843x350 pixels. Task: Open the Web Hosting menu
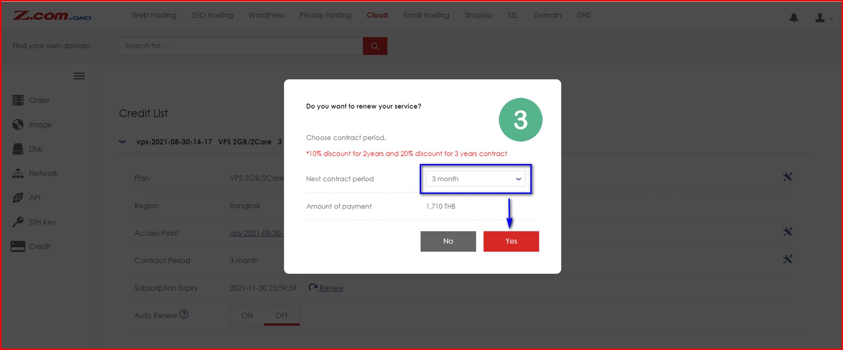[154, 15]
